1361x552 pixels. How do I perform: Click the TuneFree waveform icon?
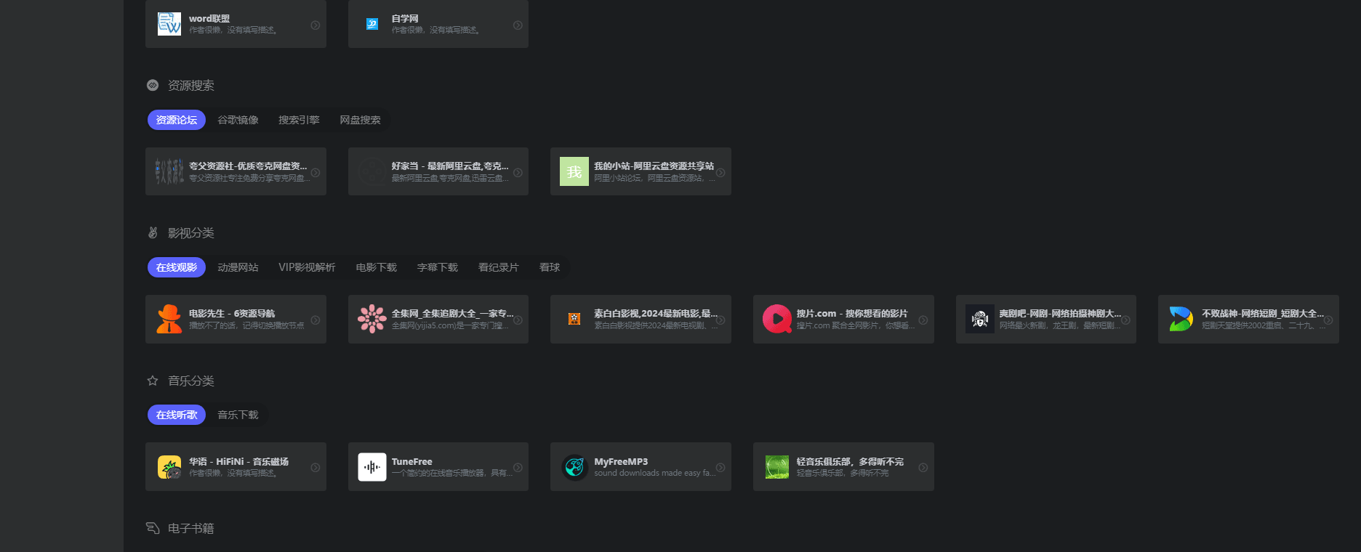372,467
